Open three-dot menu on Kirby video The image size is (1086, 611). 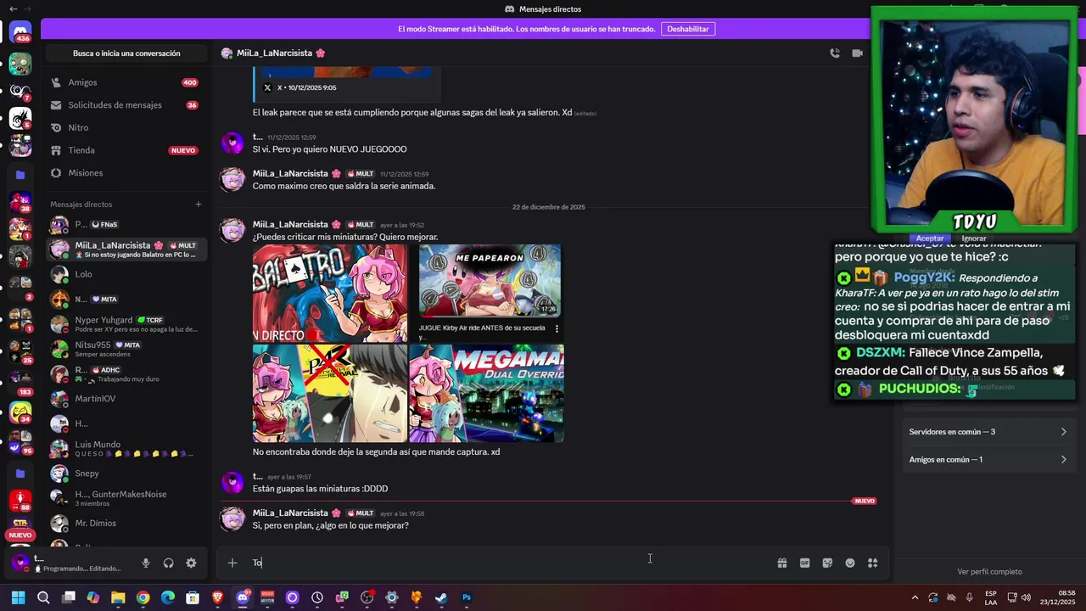557,328
